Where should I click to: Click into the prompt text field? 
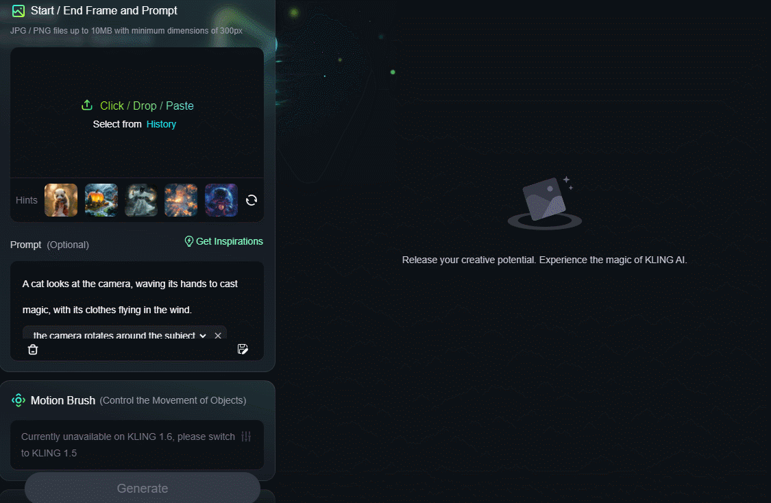click(x=136, y=297)
